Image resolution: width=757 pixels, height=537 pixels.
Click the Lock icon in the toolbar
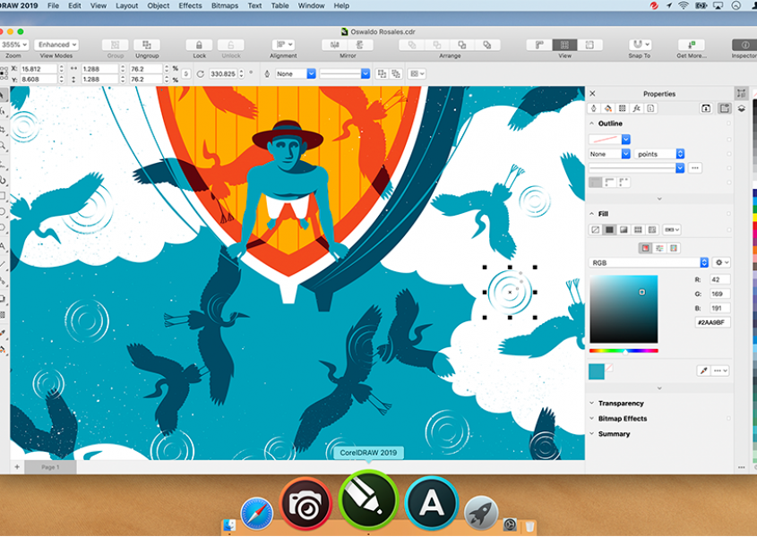coord(198,44)
